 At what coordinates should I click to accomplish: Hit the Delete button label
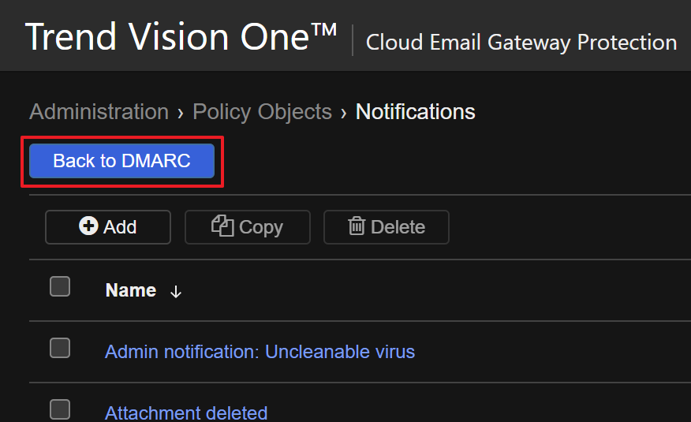398,227
